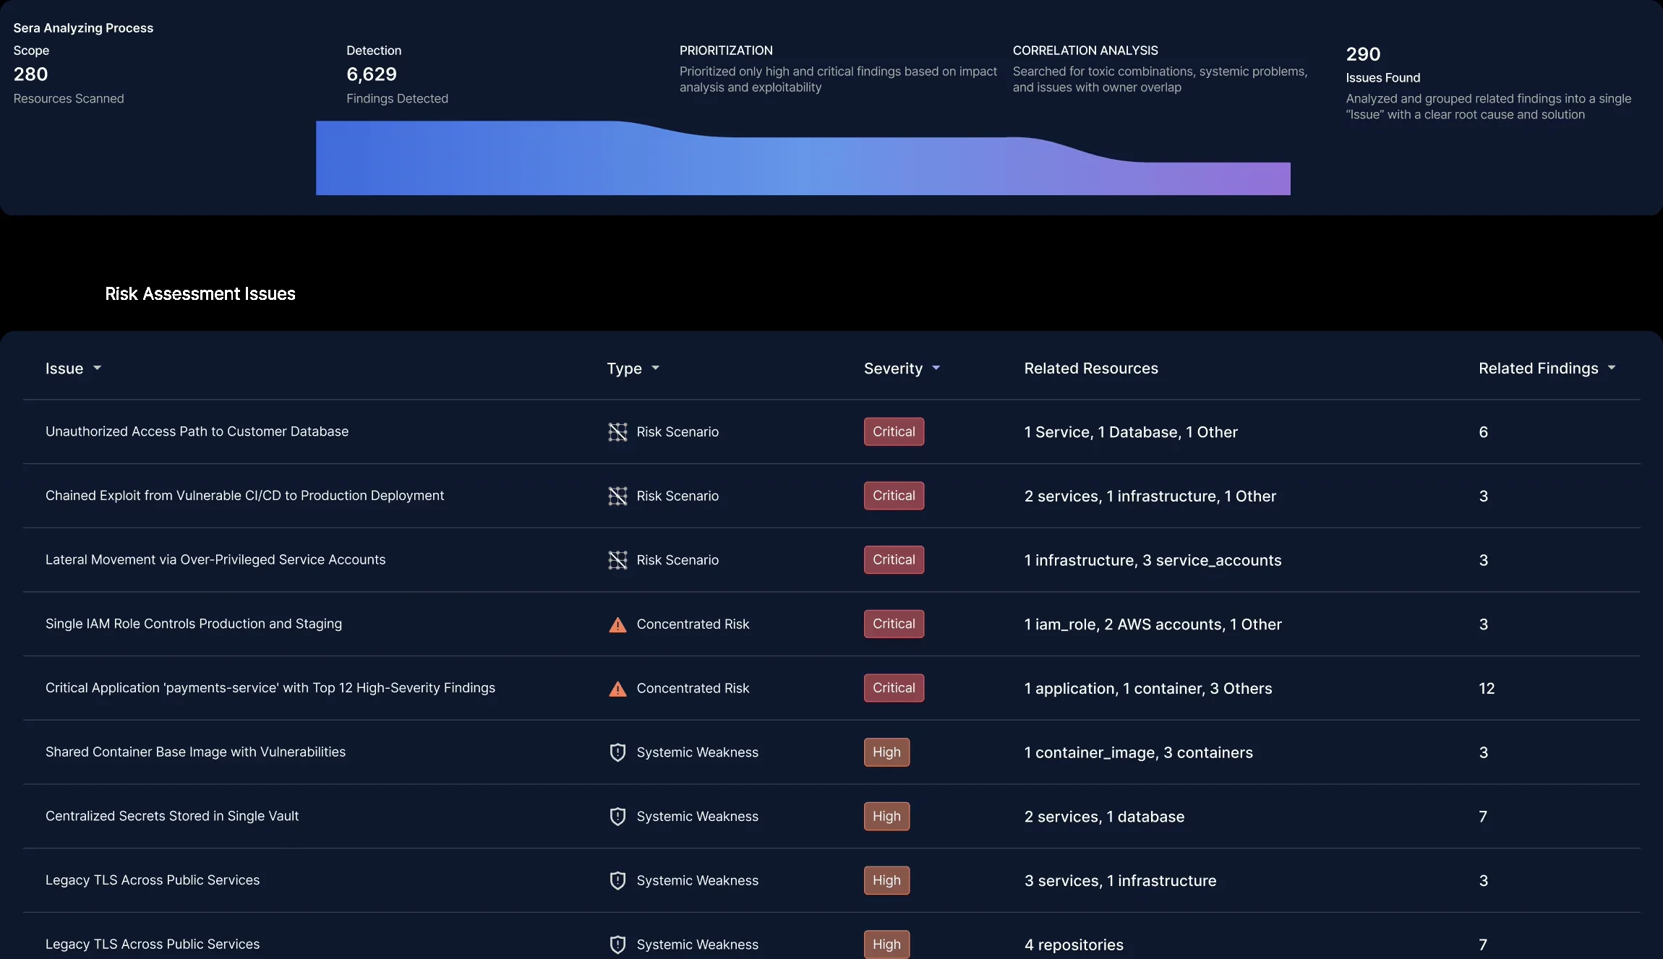1663x959 pixels.
Task: Click the Systemic Weakness shield for 'Legacy TLS Across Public Services'
Action: 617,880
